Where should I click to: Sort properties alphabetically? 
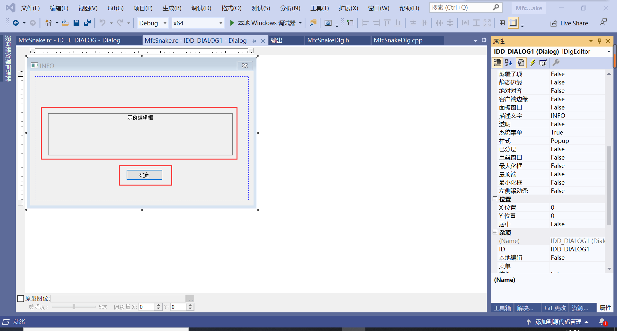tap(508, 63)
